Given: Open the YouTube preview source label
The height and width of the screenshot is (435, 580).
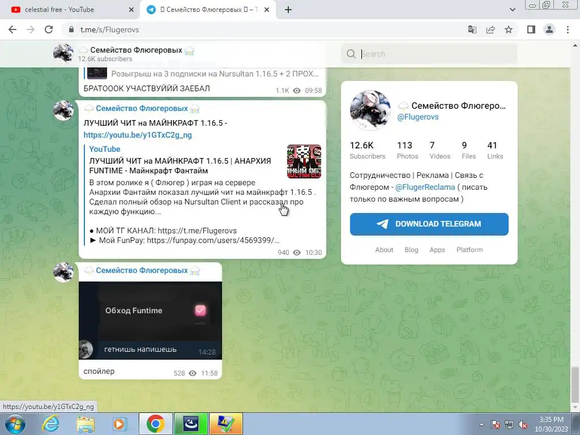Looking at the screenshot, I should pyautogui.click(x=105, y=149).
